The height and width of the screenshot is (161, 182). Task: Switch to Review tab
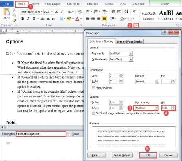click(109, 4)
